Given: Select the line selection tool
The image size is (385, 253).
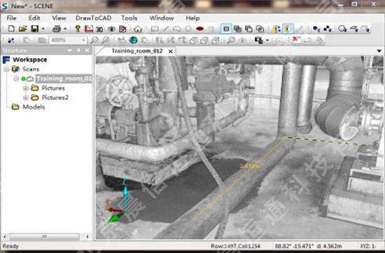Looking at the screenshot, I should [166, 29].
